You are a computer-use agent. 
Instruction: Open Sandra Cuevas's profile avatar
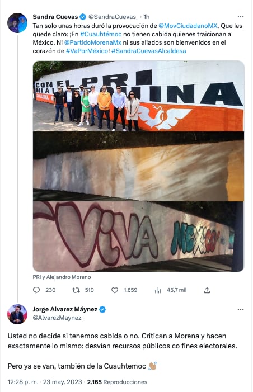coord(17,23)
